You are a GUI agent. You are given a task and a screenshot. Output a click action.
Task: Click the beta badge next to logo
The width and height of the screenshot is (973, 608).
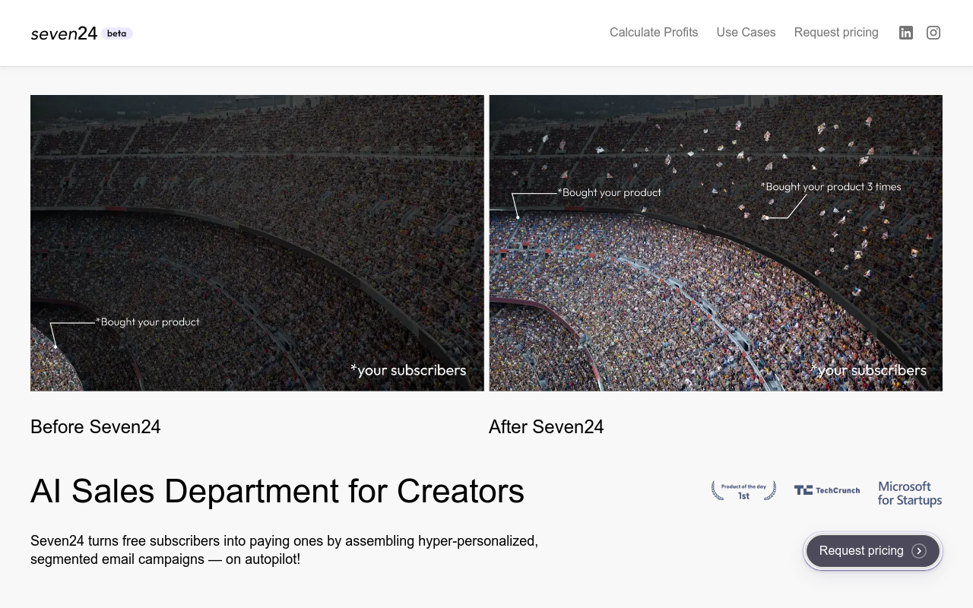(117, 33)
